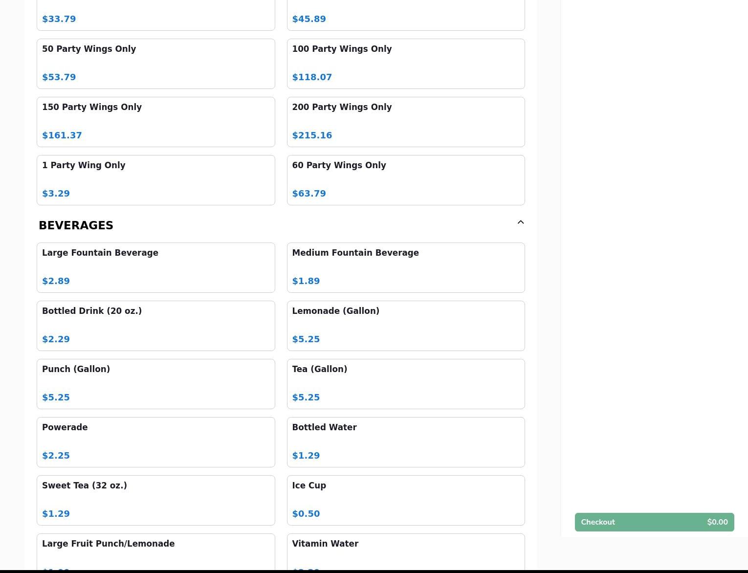Choose the Ice Cup item
The height and width of the screenshot is (573, 748).
(x=405, y=500)
